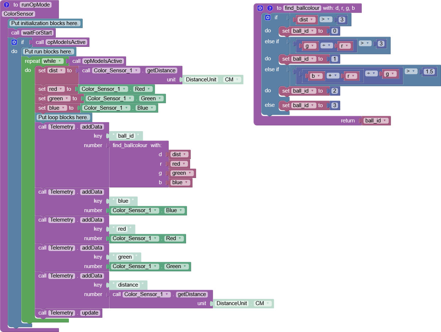The image size is (441, 332).
Task: Select the "Put loop blocks here." comment block
Action: (63, 117)
